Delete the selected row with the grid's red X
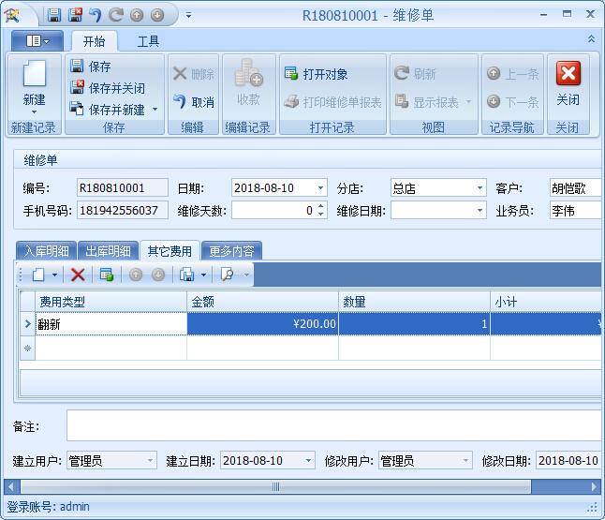The height and width of the screenshot is (520, 605). (78, 275)
